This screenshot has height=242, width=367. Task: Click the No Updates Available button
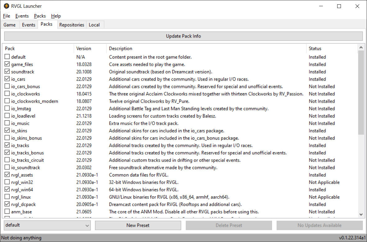[319, 225]
